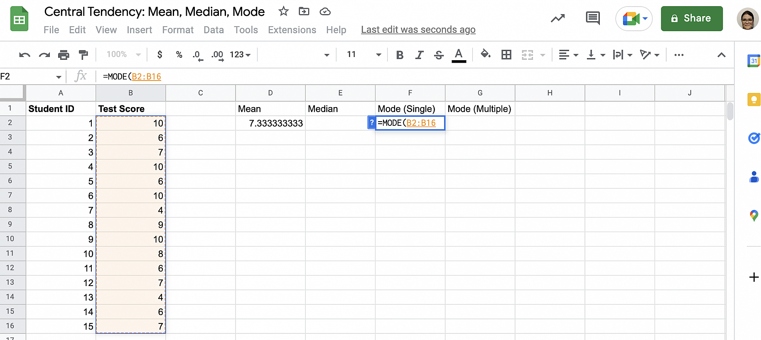Format as currency with dollar icon
761x340 pixels.
(x=160, y=54)
